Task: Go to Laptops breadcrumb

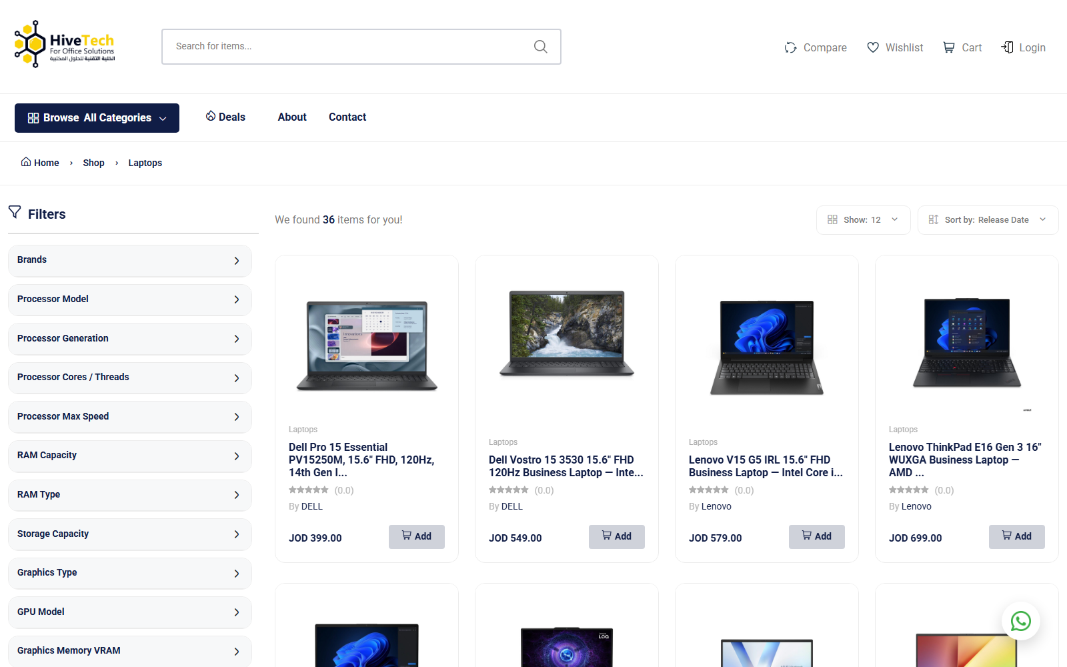Action: 145,163
